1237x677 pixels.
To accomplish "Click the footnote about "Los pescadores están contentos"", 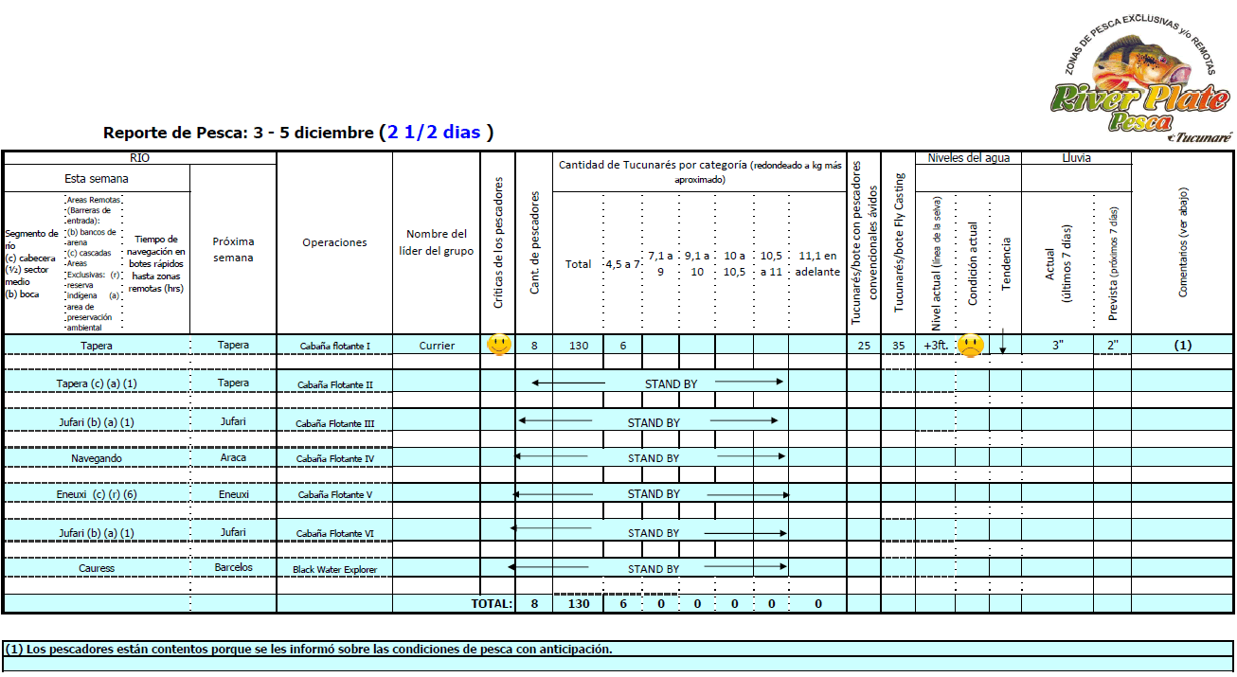I will 309,650.
